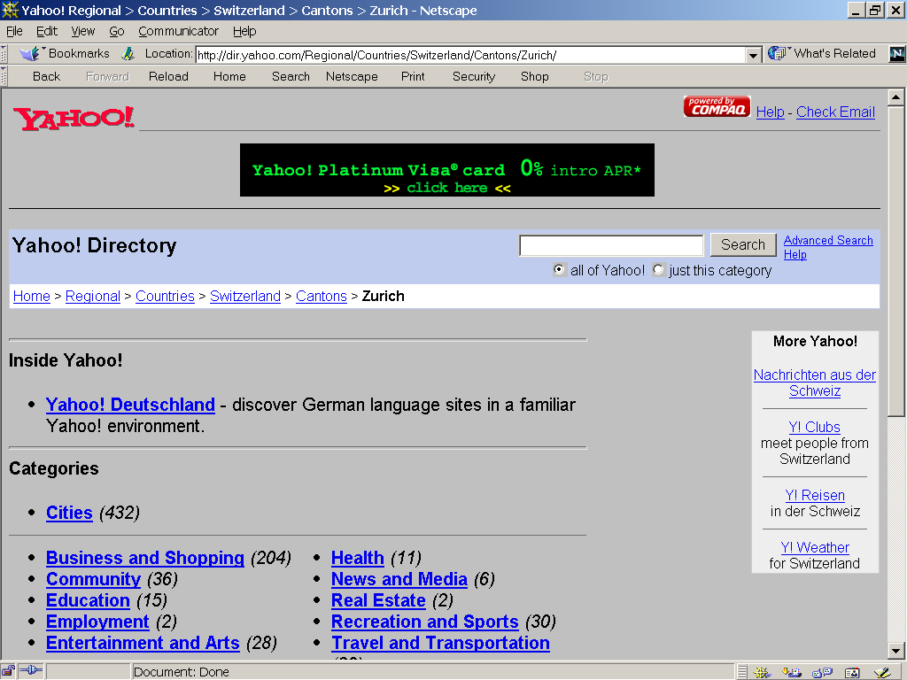The width and height of the screenshot is (907, 680).
Task: Open Address Book from the component bar
Action: point(852,672)
